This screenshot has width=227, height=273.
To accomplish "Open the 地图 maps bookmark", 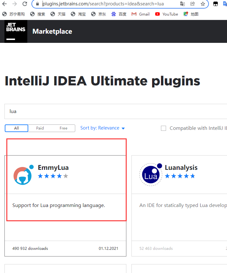I will click(x=191, y=14).
